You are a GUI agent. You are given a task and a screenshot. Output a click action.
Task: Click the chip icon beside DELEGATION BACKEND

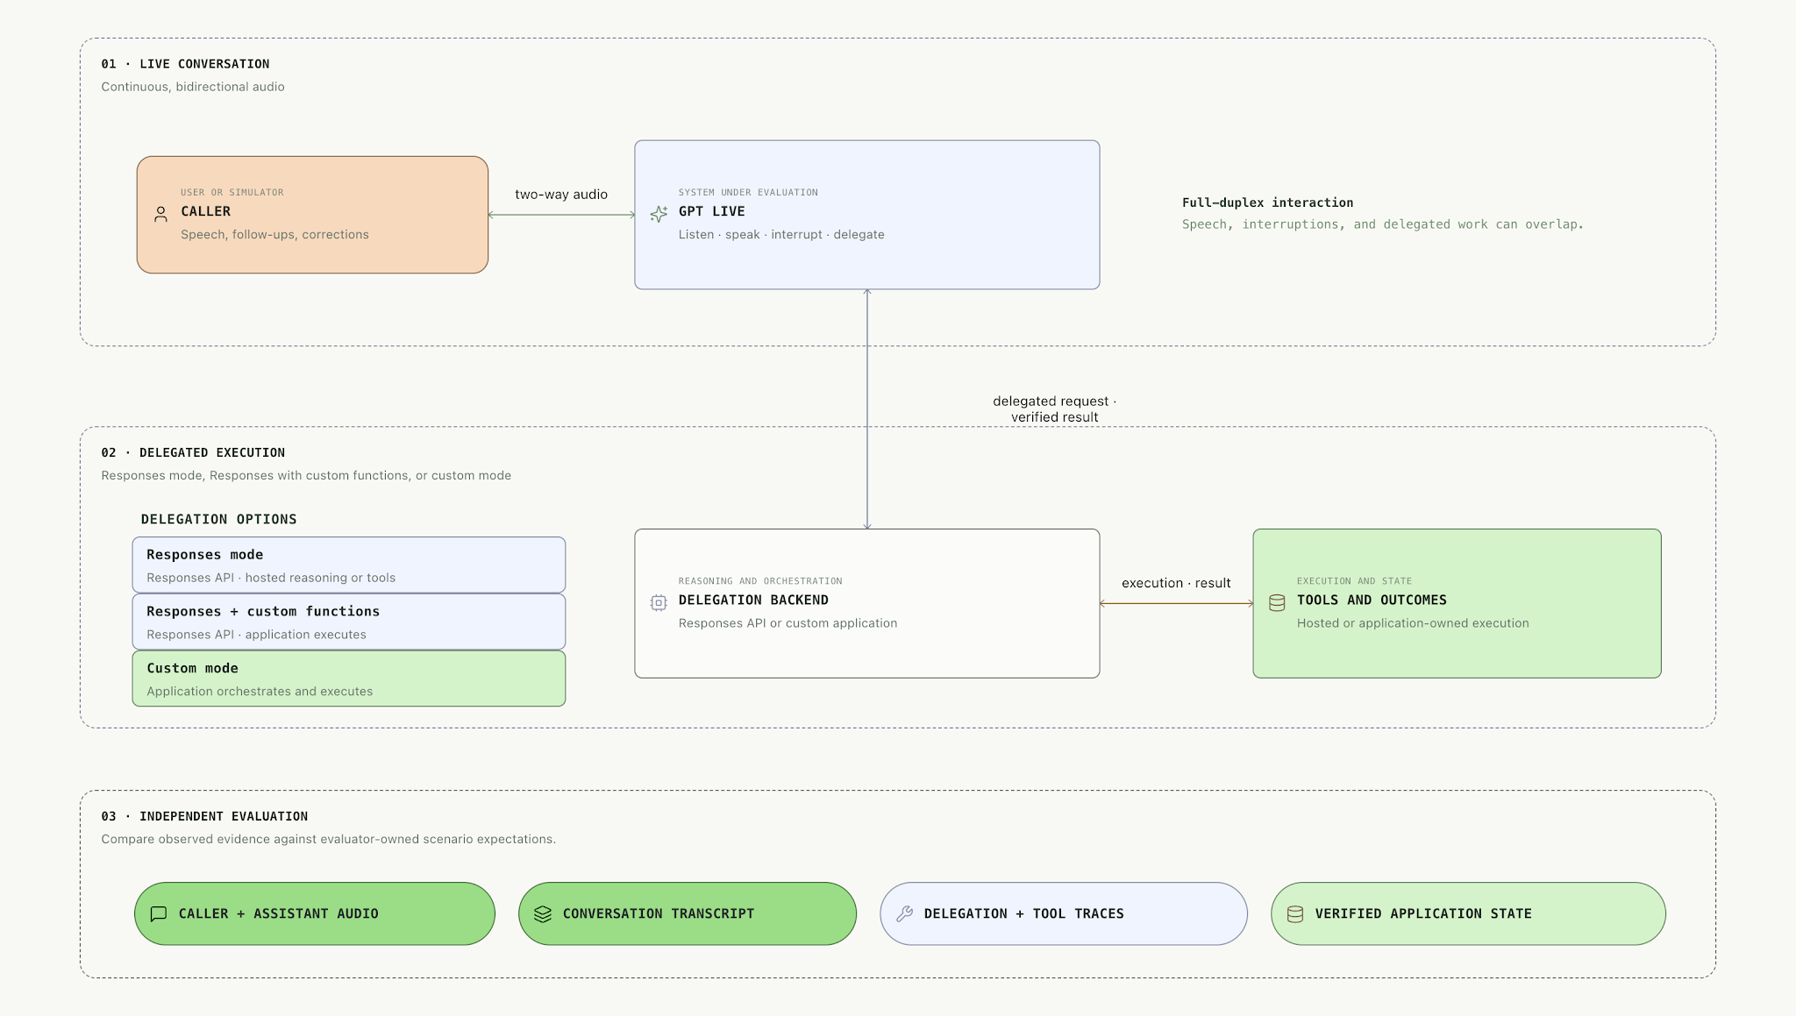pos(659,603)
